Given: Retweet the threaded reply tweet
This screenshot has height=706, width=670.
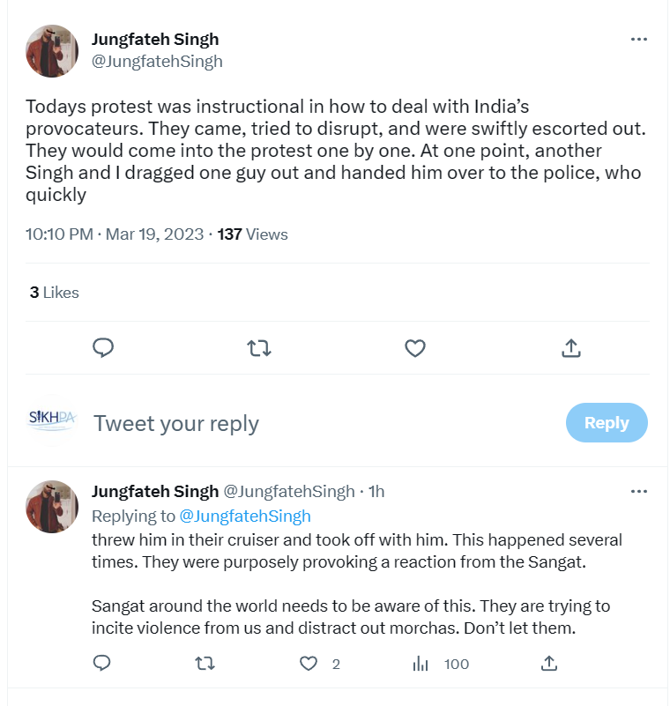Looking at the screenshot, I should pos(205,663).
